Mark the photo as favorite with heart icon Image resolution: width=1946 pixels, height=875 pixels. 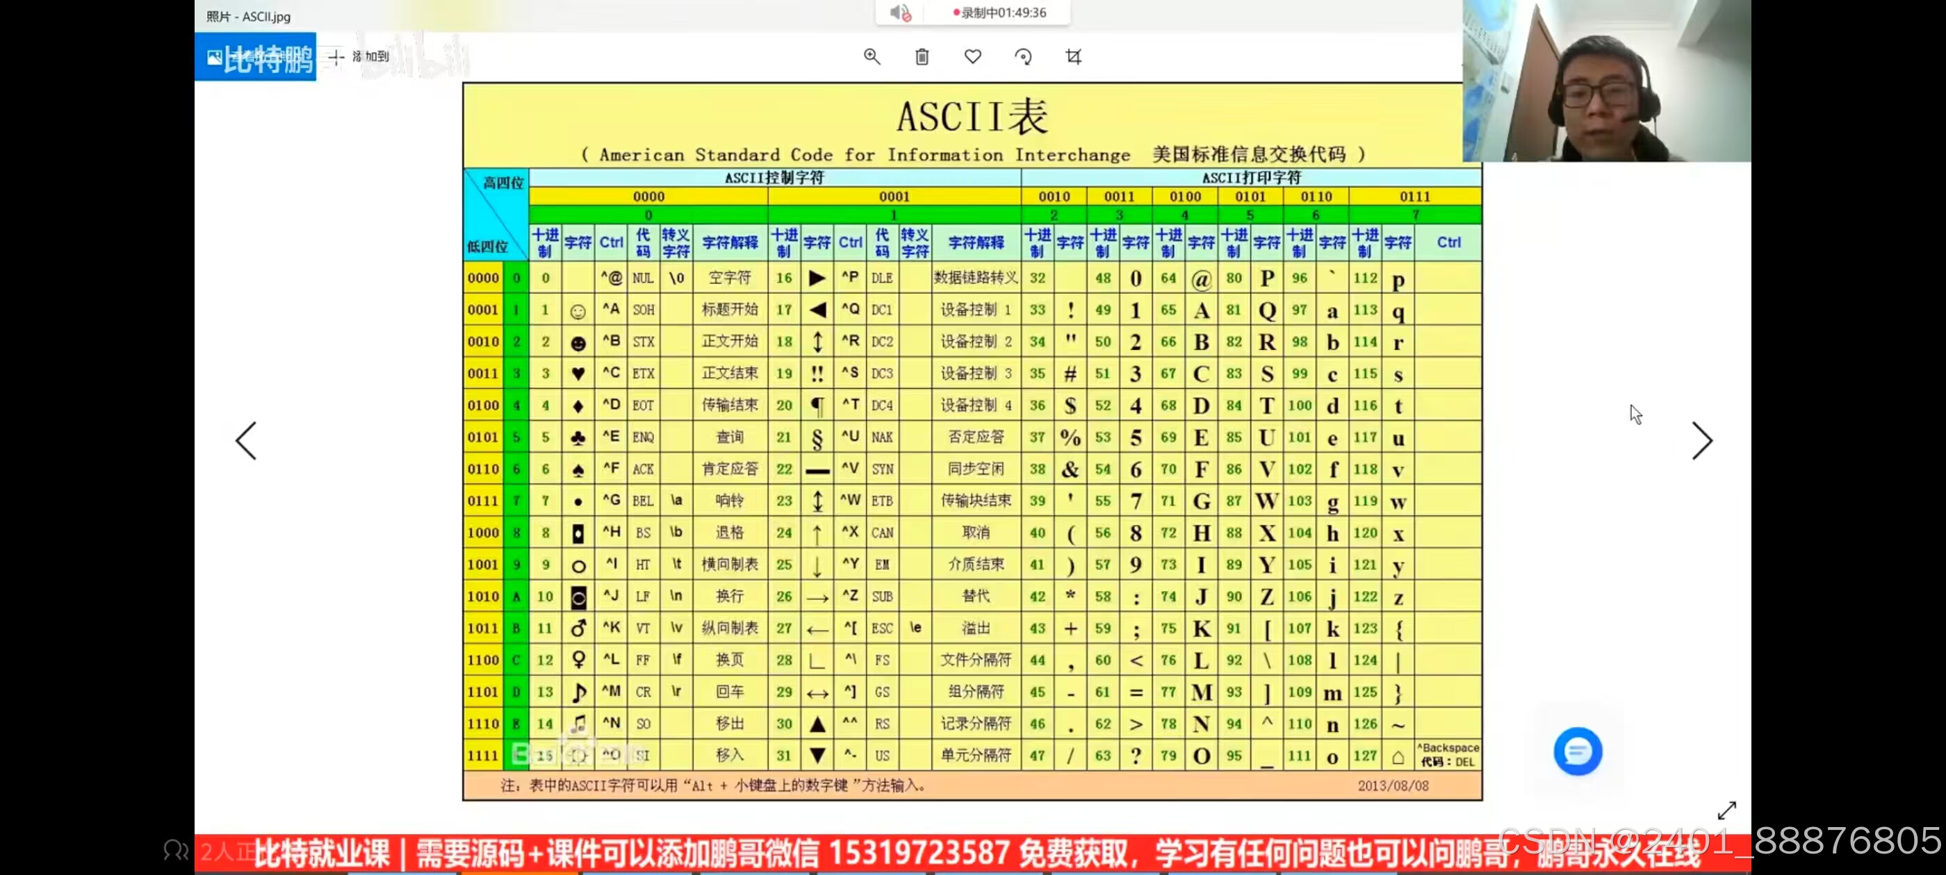[x=973, y=57]
